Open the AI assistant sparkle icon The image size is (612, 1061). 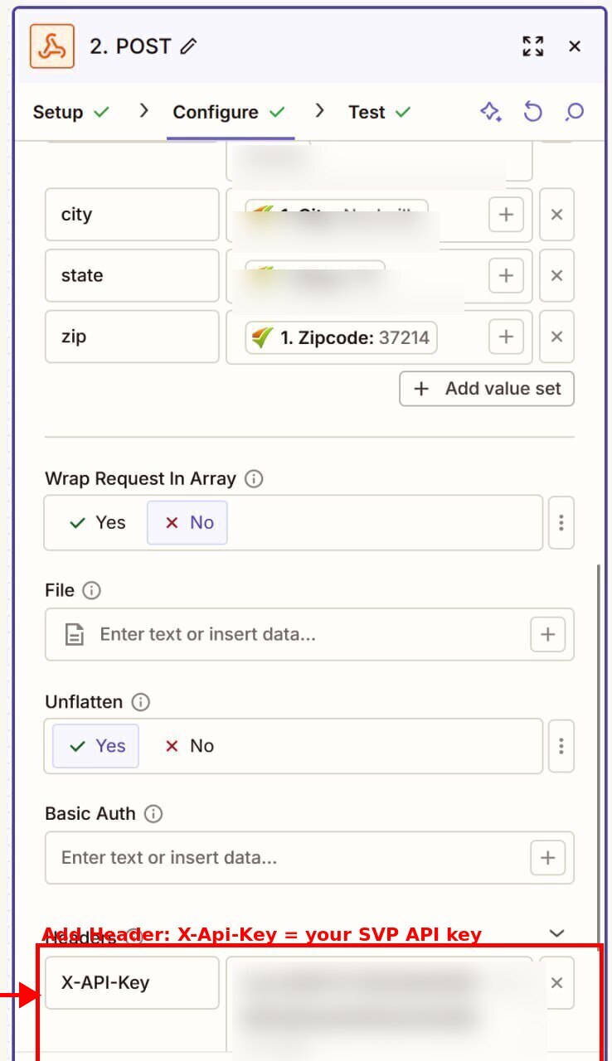491,112
